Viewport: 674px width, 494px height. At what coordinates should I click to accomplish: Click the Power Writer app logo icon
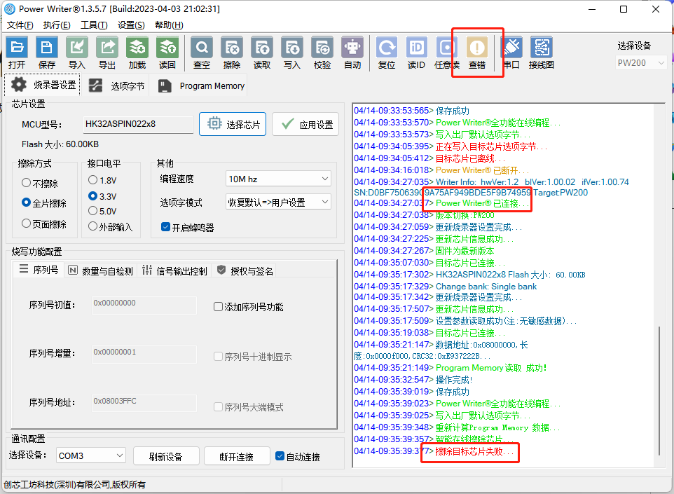9,8
